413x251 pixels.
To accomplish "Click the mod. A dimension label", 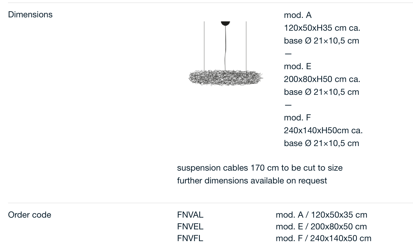I will [x=298, y=15].
